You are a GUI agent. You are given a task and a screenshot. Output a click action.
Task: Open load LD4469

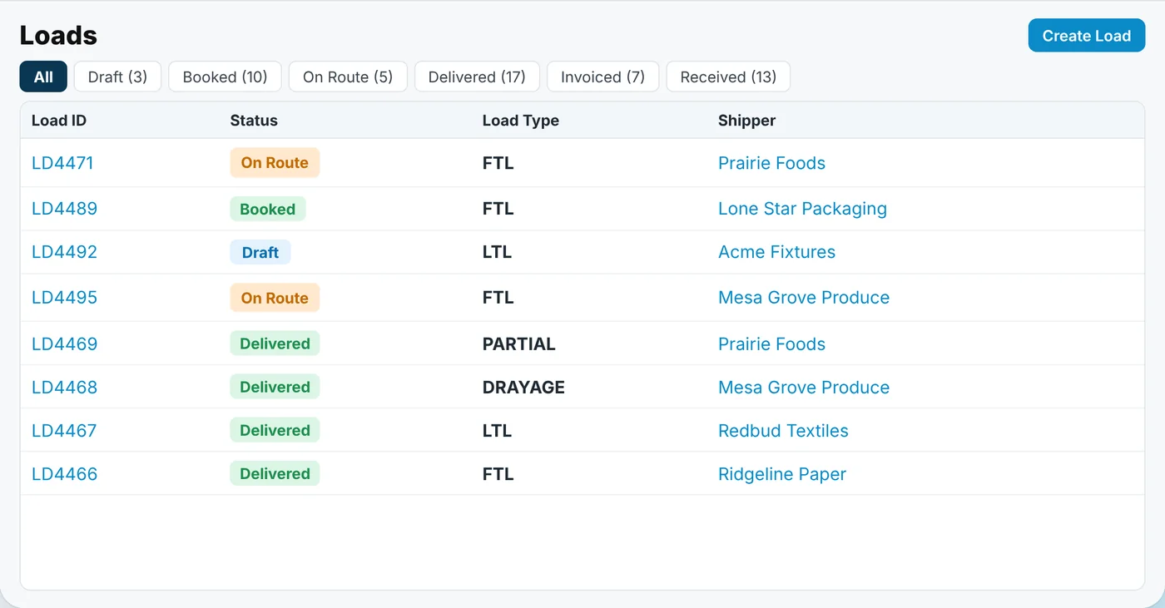pyautogui.click(x=64, y=344)
